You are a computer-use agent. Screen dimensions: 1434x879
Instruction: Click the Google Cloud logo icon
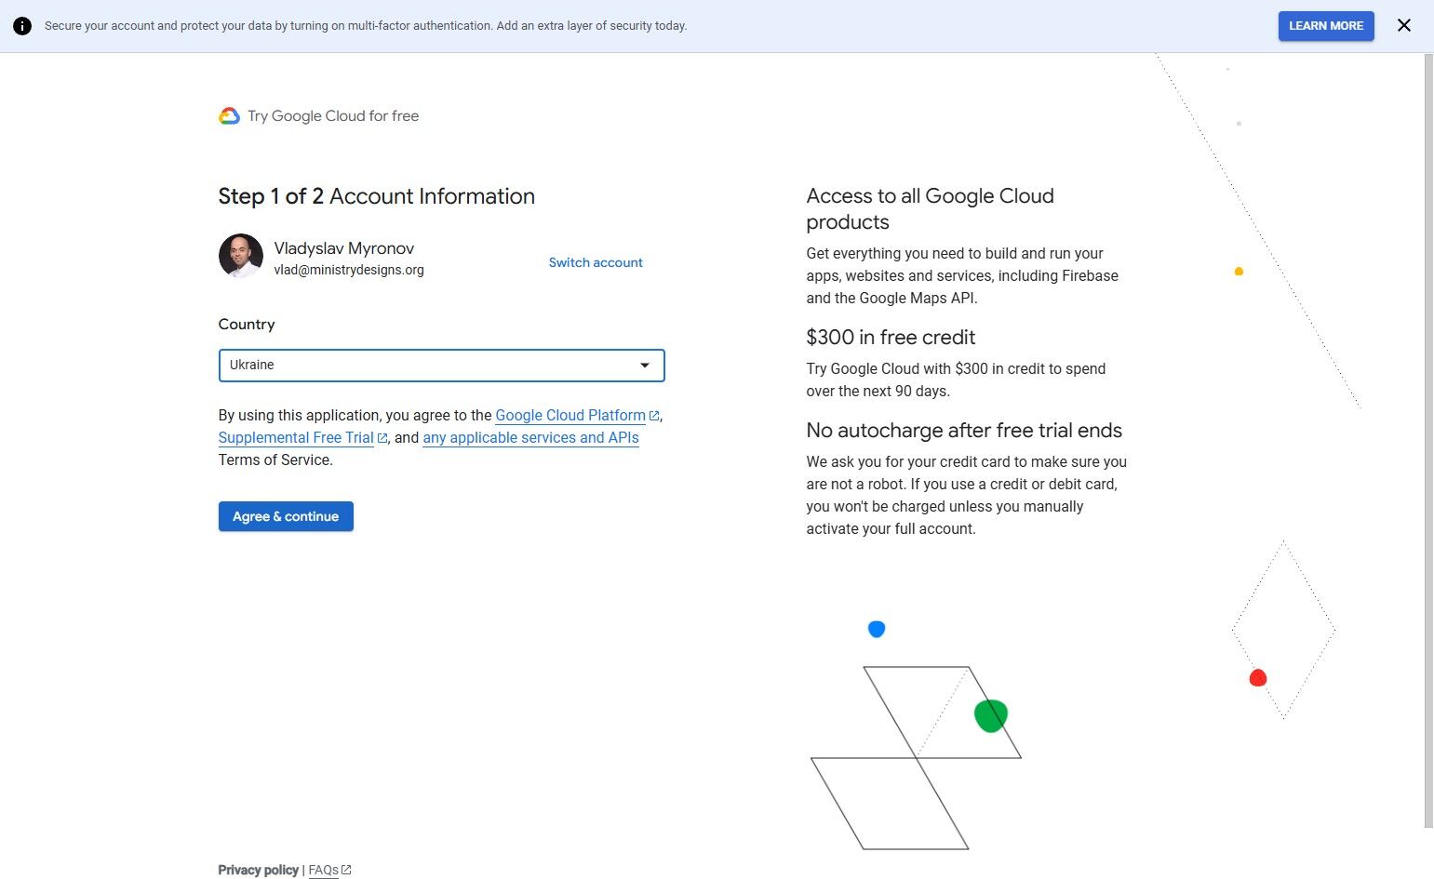coord(229,116)
